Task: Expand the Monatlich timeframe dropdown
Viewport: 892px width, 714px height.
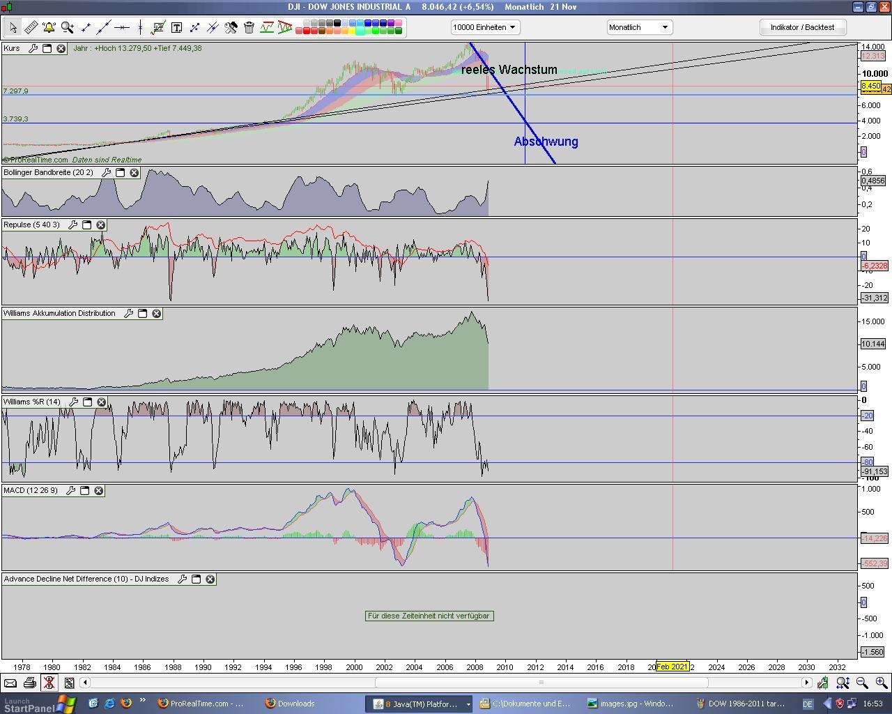Action: point(638,27)
